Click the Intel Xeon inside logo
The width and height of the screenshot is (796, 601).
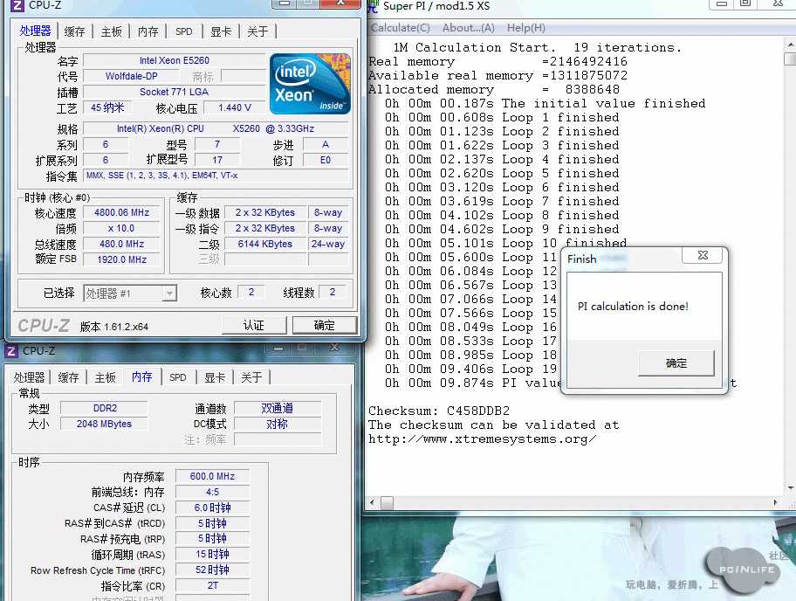(x=310, y=84)
